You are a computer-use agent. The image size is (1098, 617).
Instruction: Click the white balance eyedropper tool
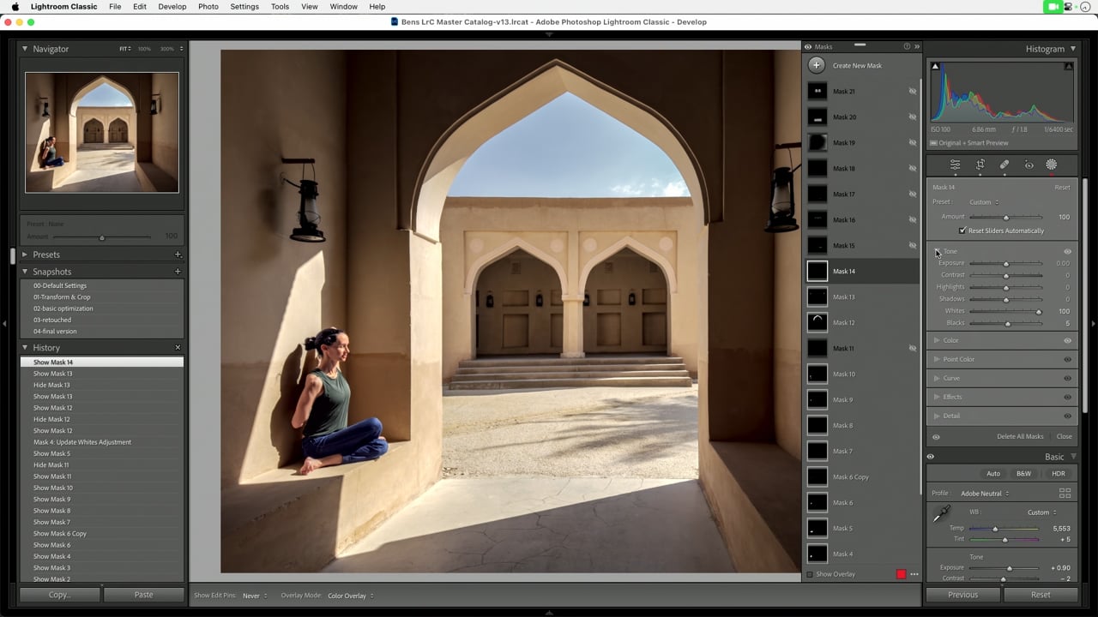[941, 514]
